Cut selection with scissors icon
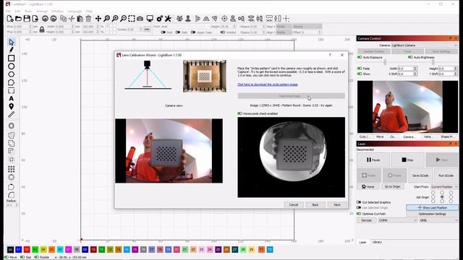463x260 pixels. pyautogui.click(x=72, y=19)
